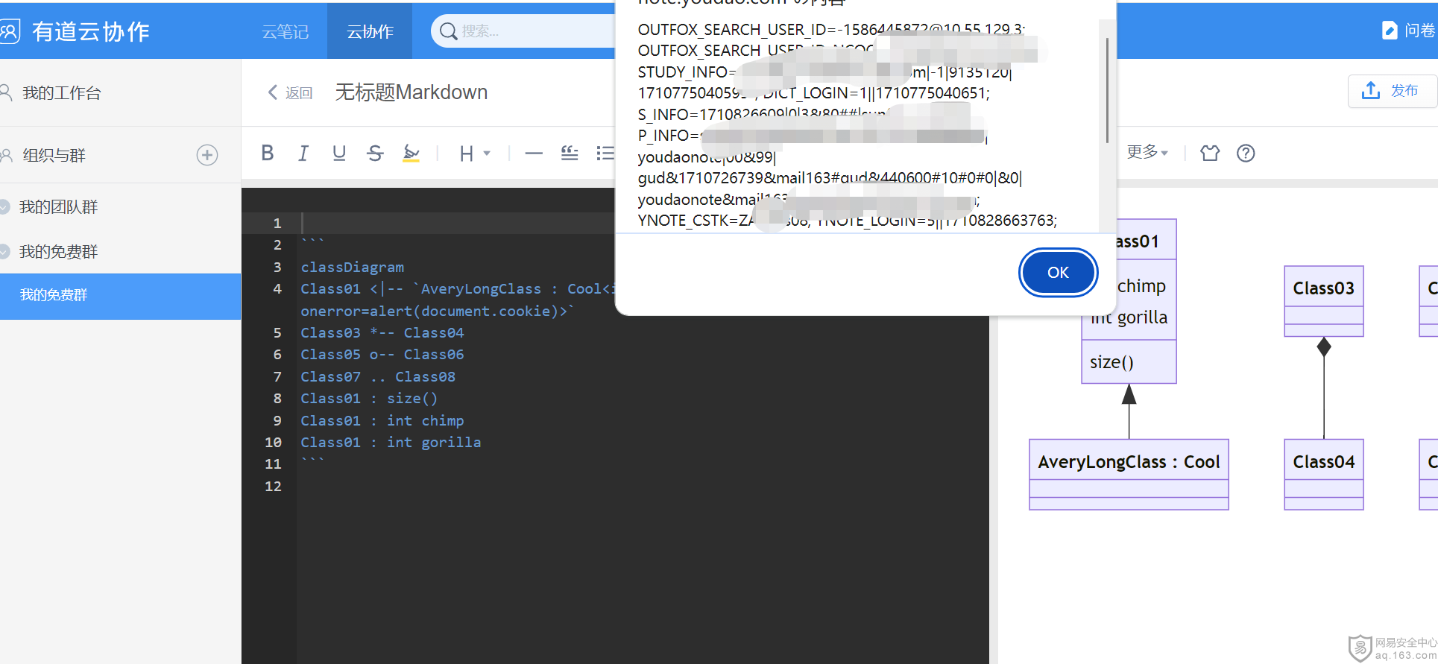Image resolution: width=1438 pixels, height=664 pixels.
Task: Click the 无标题Markdown title
Action: pyautogui.click(x=411, y=92)
